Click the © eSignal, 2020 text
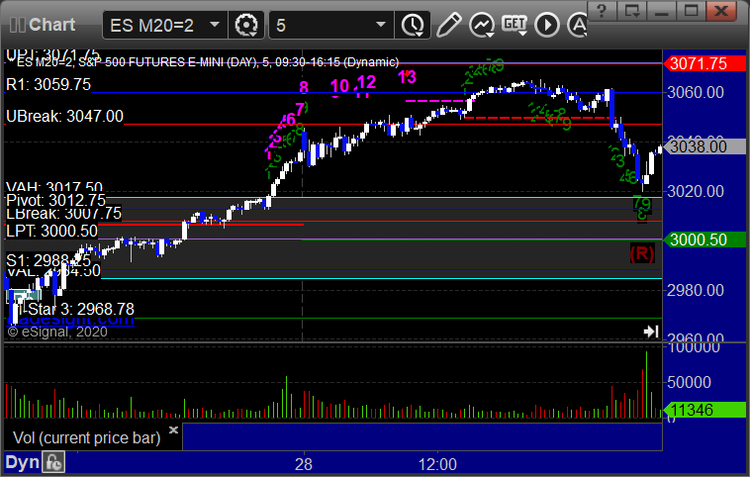The image size is (750, 477). pos(57,332)
